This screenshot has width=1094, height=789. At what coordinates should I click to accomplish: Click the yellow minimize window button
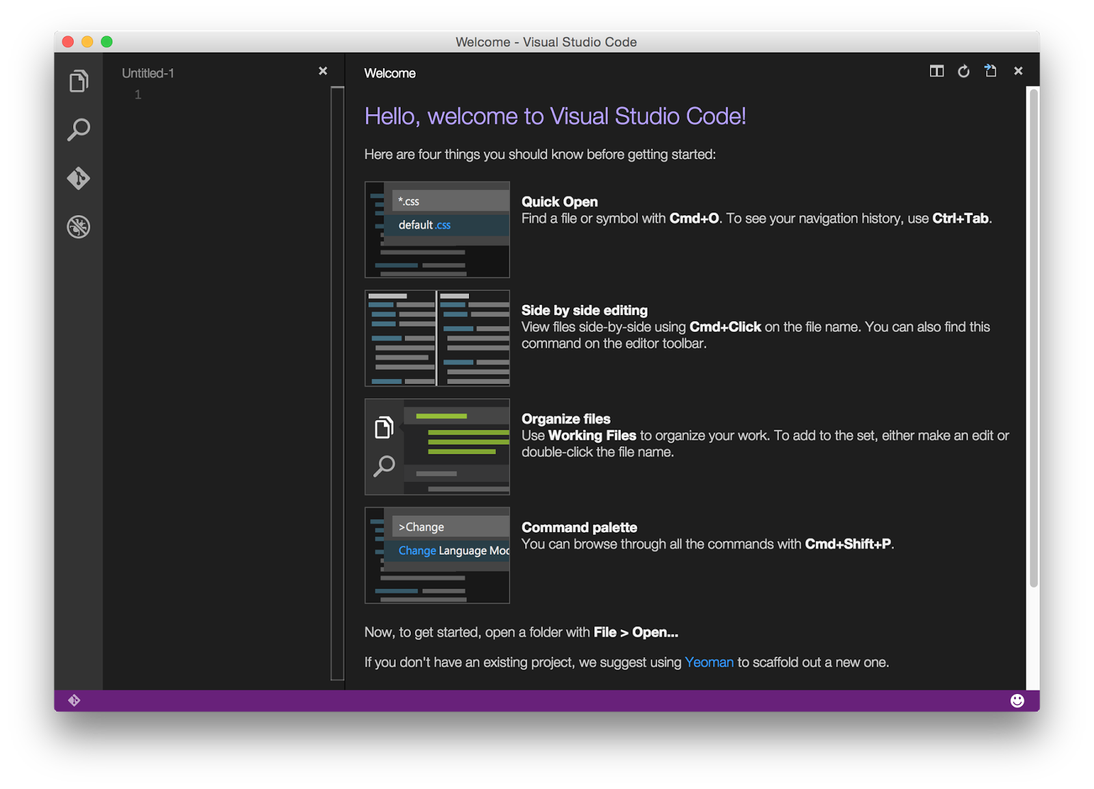(87, 42)
